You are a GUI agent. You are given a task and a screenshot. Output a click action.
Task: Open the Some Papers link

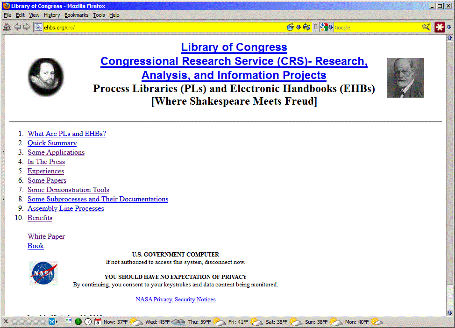coord(47,180)
